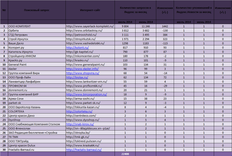Select the Строй Иркутск cell
Viewport: 232px width, 156px height.
pyautogui.click(x=37, y=39)
